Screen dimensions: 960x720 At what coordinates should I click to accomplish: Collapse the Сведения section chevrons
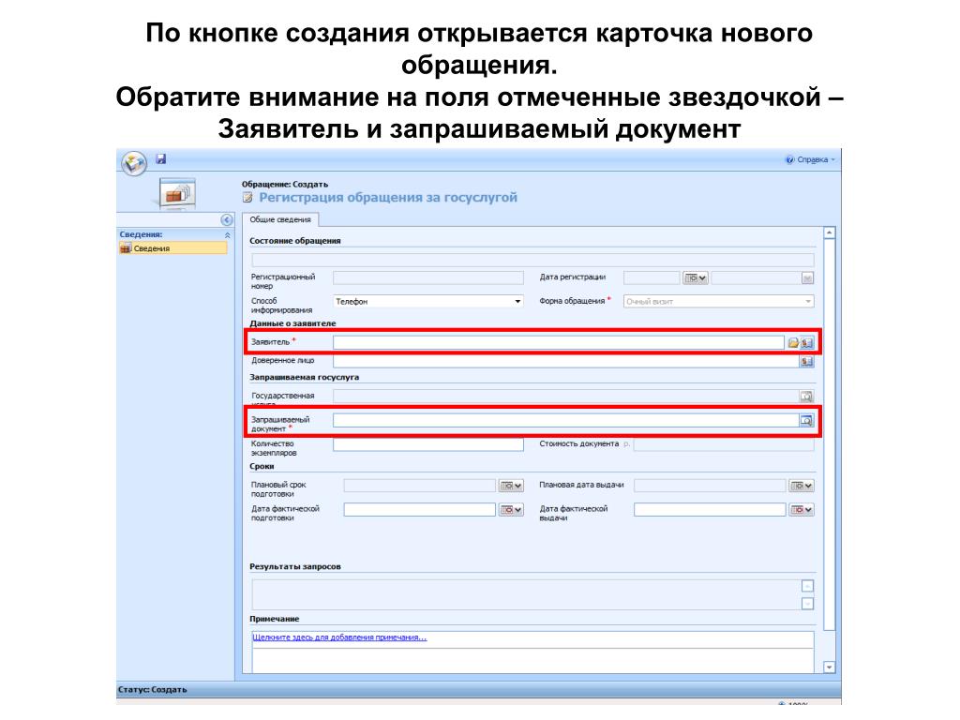coord(227,235)
